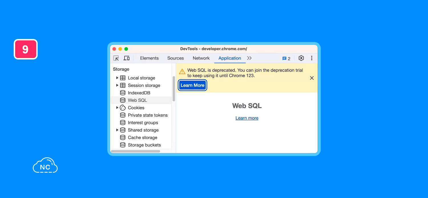Click the orange warning triangle icon
The image size is (428, 198).
point(182,71)
